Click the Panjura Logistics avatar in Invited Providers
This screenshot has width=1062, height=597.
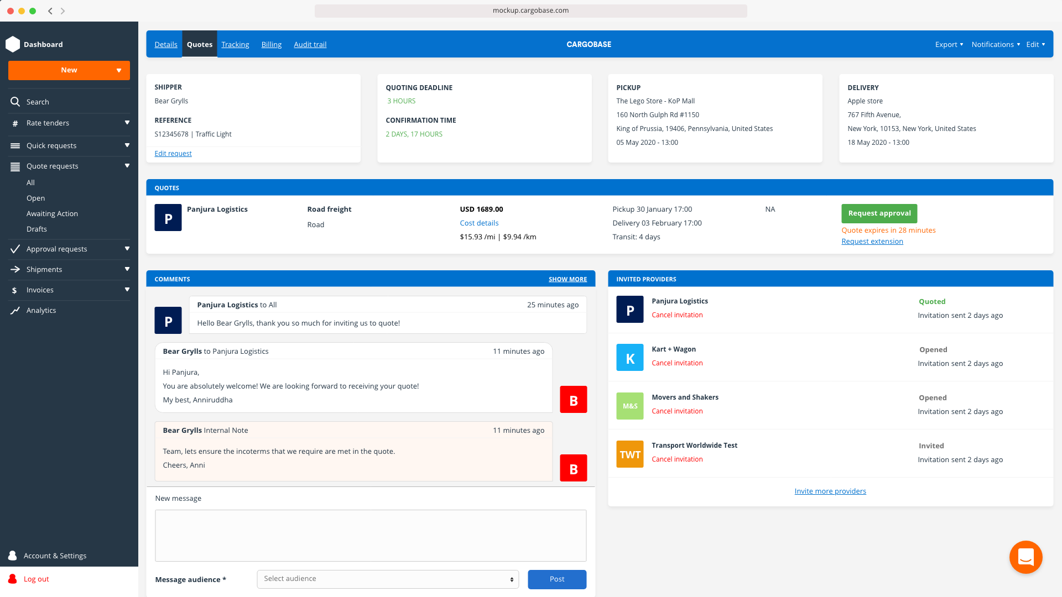[x=629, y=309]
